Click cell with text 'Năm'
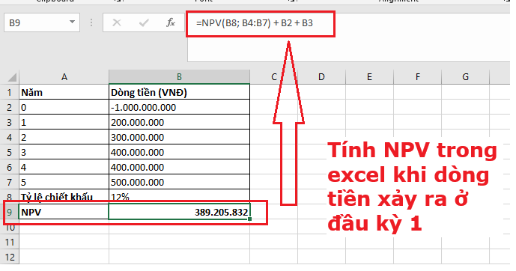The width and height of the screenshot is (516, 271). coord(64,92)
